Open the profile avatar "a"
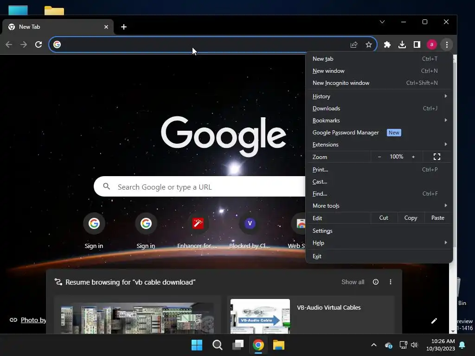Image resolution: width=475 pixels, height=356 pixels. click(432, 45)
